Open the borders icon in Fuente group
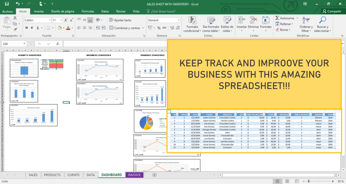This screenshot has height=184, width=346. click(x=48, y=28)
